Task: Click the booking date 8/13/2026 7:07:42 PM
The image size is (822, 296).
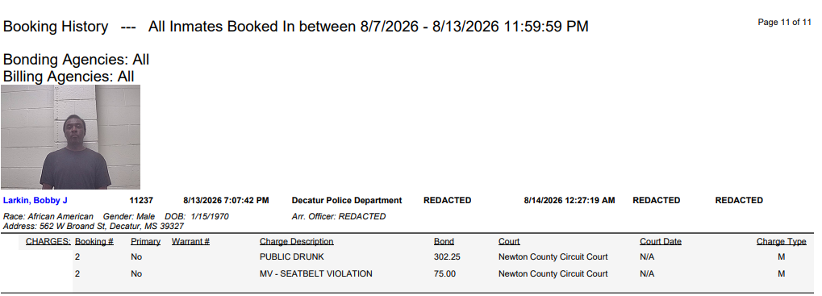Action: pyautogui.click(x=226, y=201)
